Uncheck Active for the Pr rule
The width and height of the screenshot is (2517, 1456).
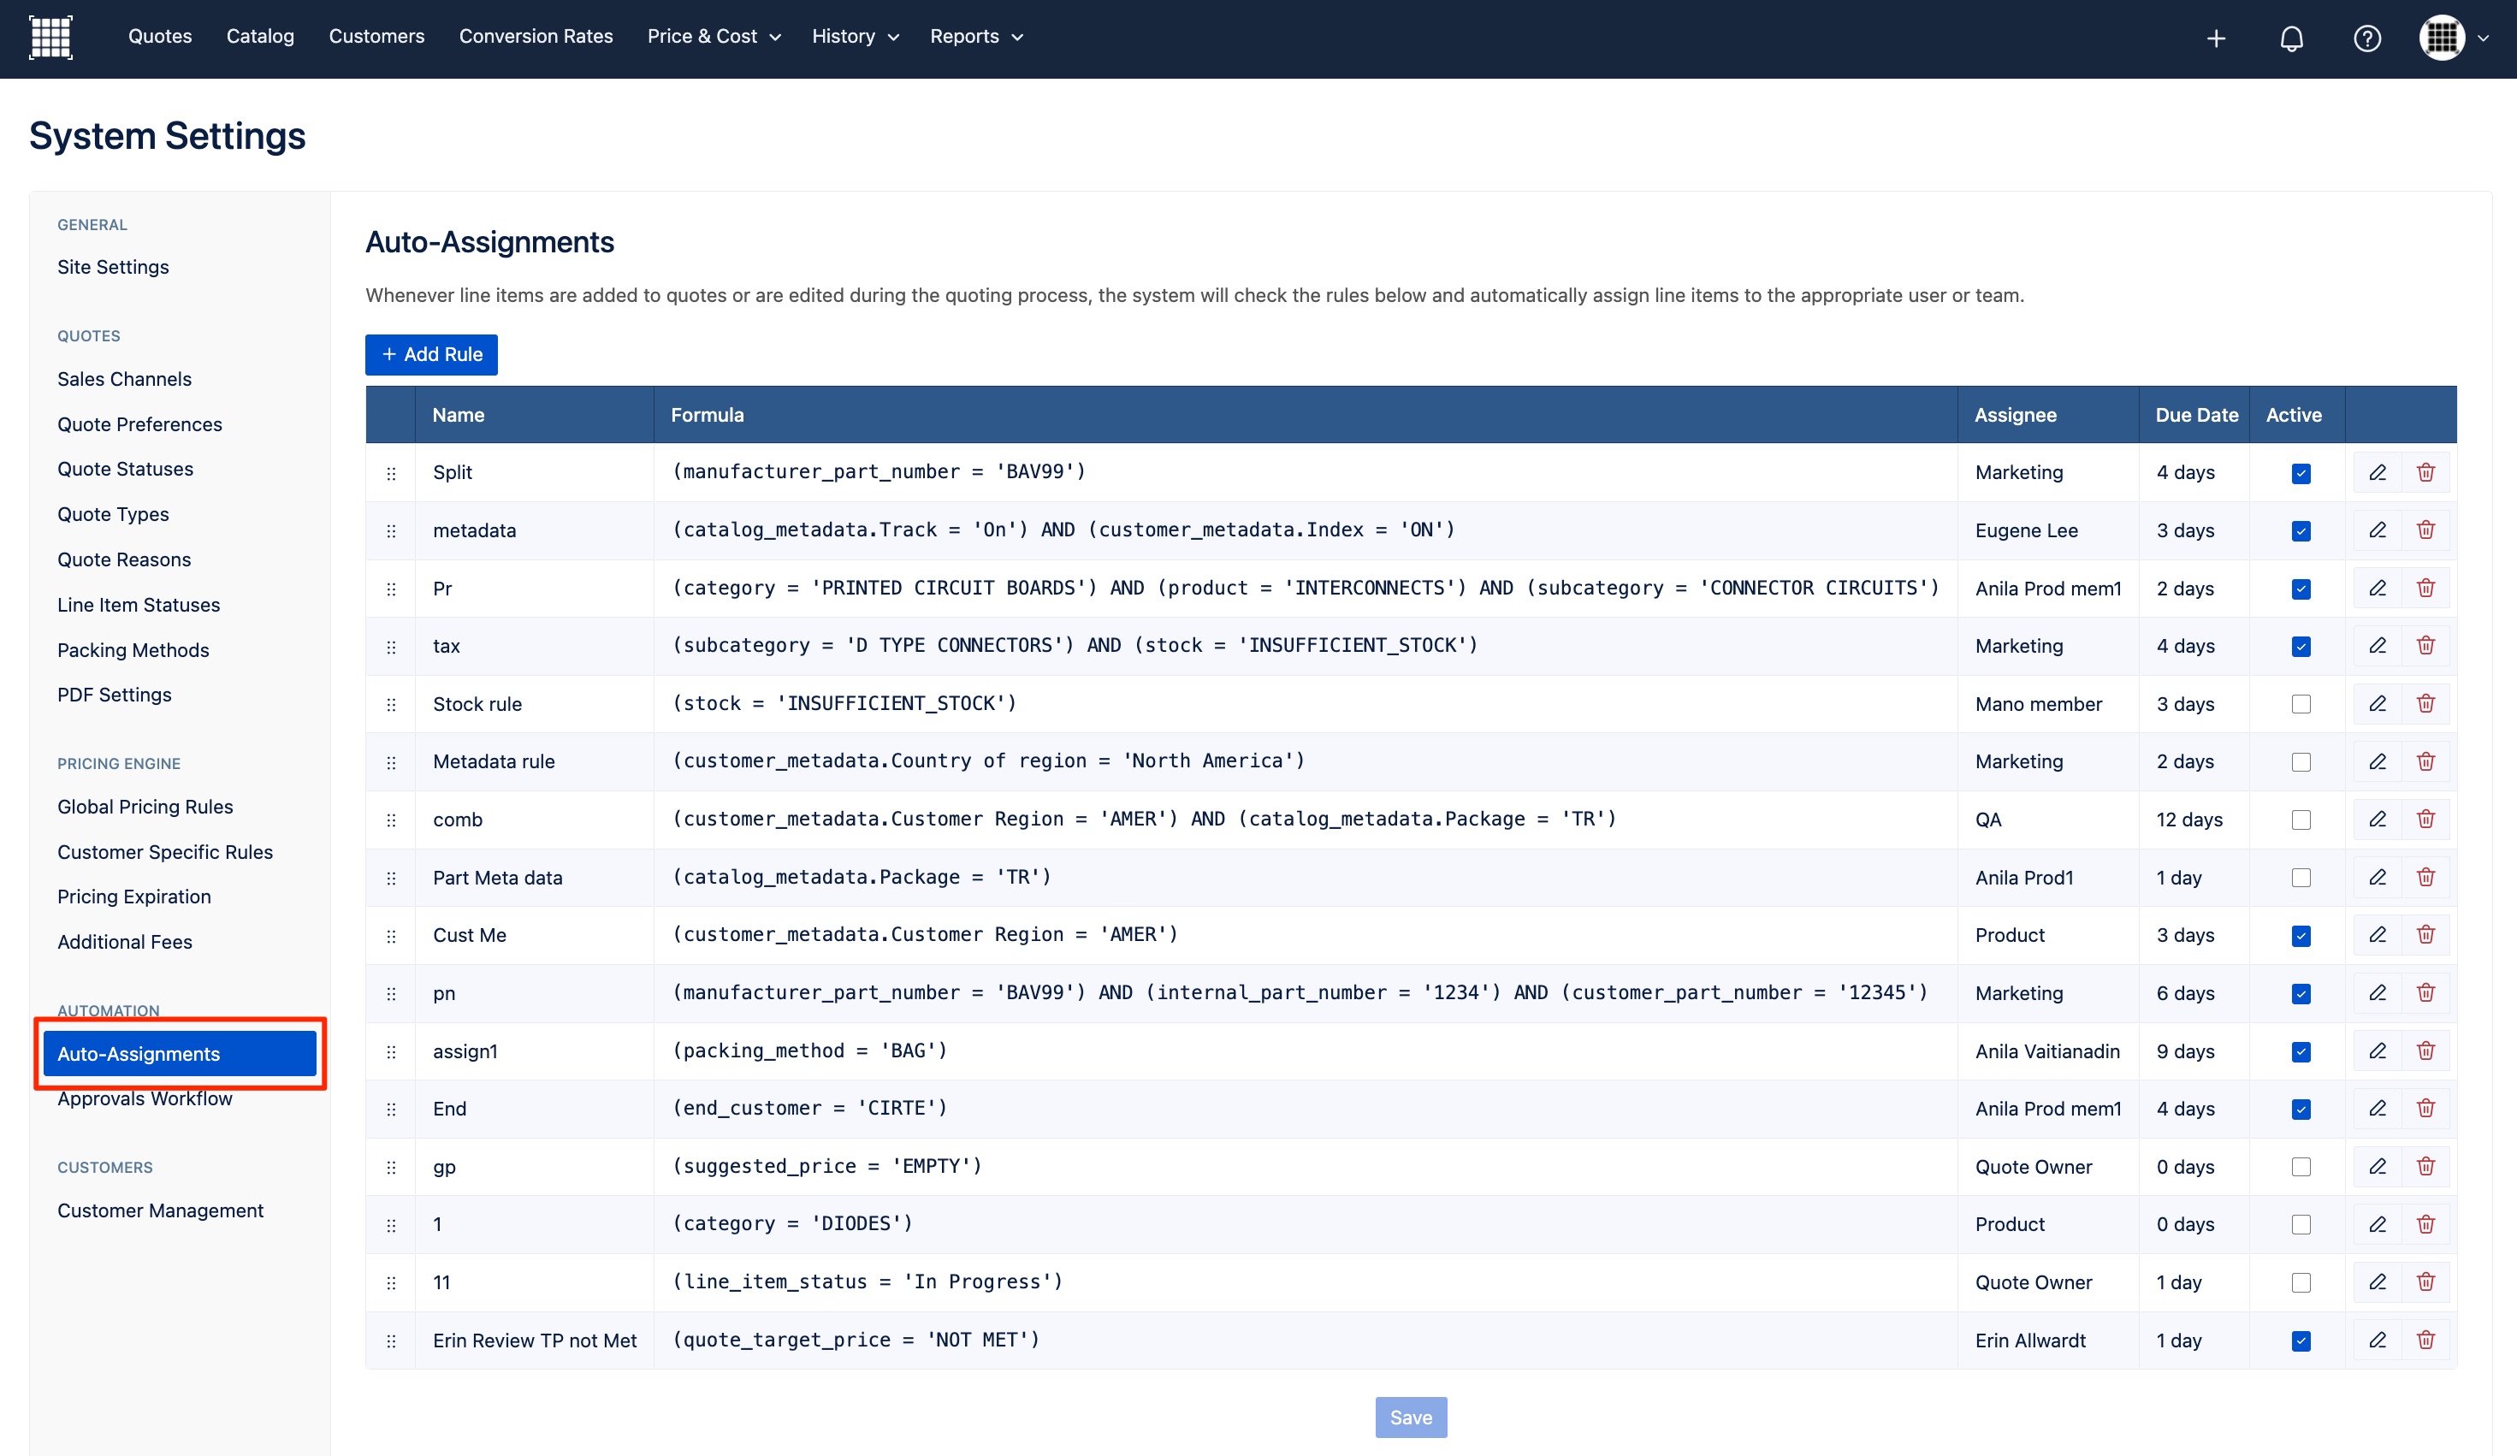[x=2301, y=589]
